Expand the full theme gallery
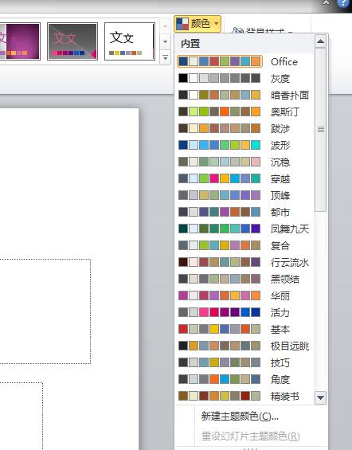 165,57
